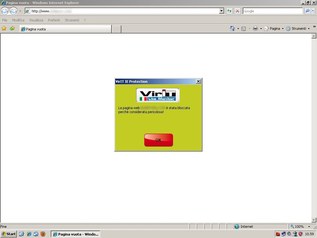Launch Firefox from quick launch
The image size is (317, 238).
(43, 234)
